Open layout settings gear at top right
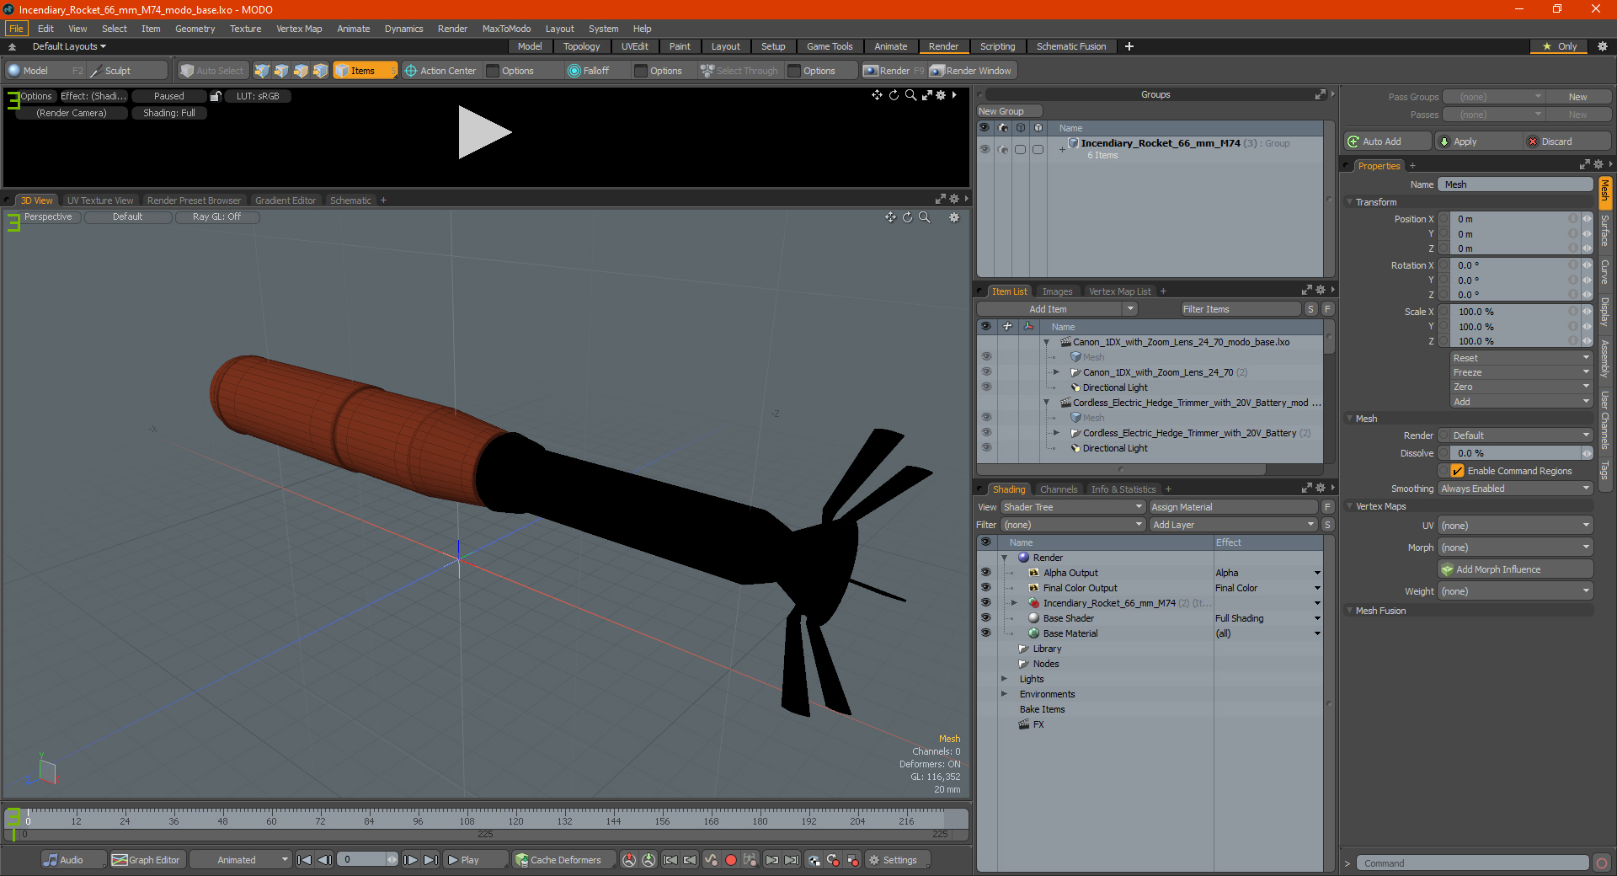Screen dimensions: 1617x876 click(1603, 46)
